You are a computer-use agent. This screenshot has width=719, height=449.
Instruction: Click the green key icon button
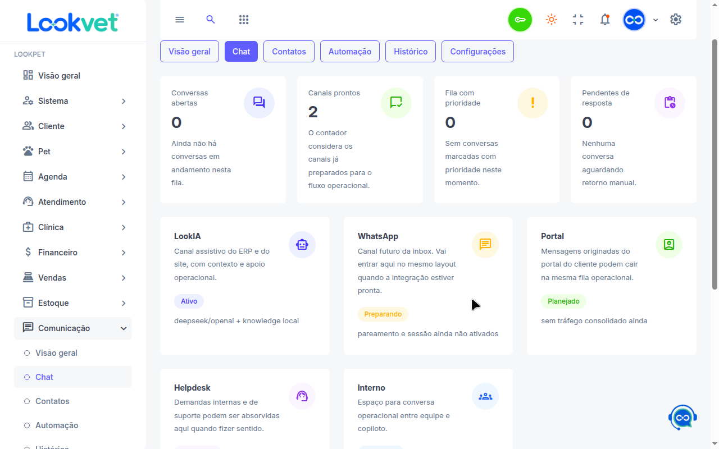pos(520,20)
